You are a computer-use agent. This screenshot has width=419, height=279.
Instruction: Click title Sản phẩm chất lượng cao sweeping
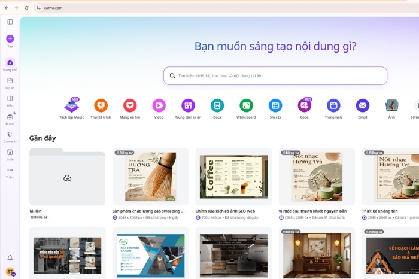[x=148, y=211]
